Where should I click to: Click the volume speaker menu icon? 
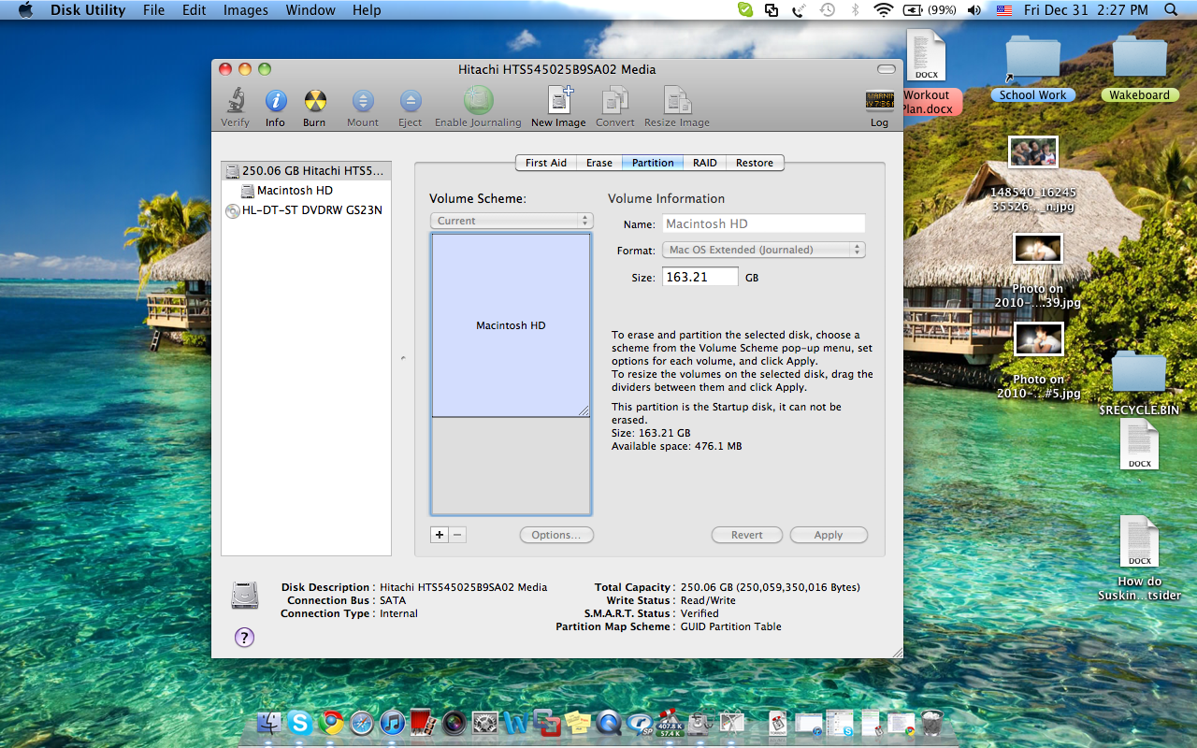click(974, 10)
